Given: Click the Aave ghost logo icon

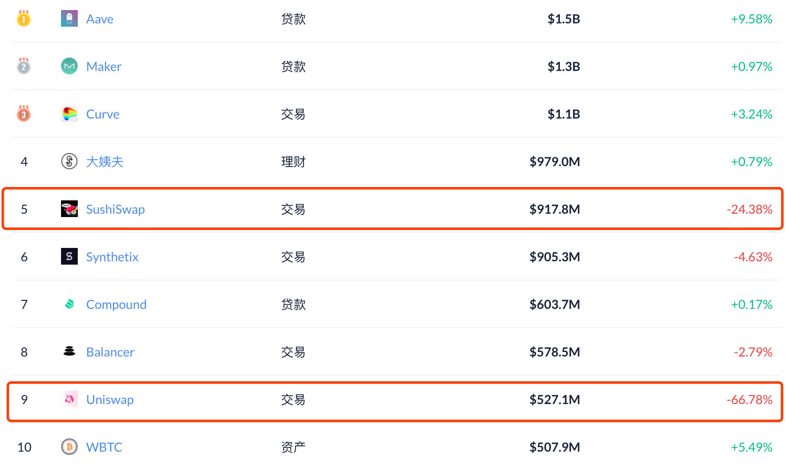Looking at the screenshot, I should point(69,19).
